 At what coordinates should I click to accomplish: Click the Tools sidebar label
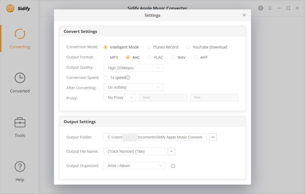(x=20, y=135)
